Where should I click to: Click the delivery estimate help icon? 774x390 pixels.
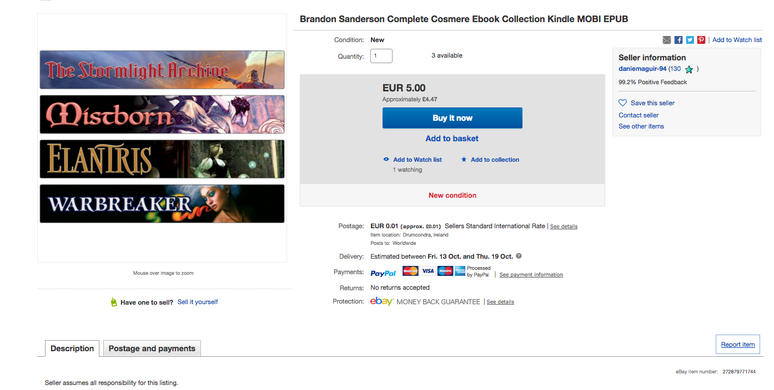(x=519, y=256)
